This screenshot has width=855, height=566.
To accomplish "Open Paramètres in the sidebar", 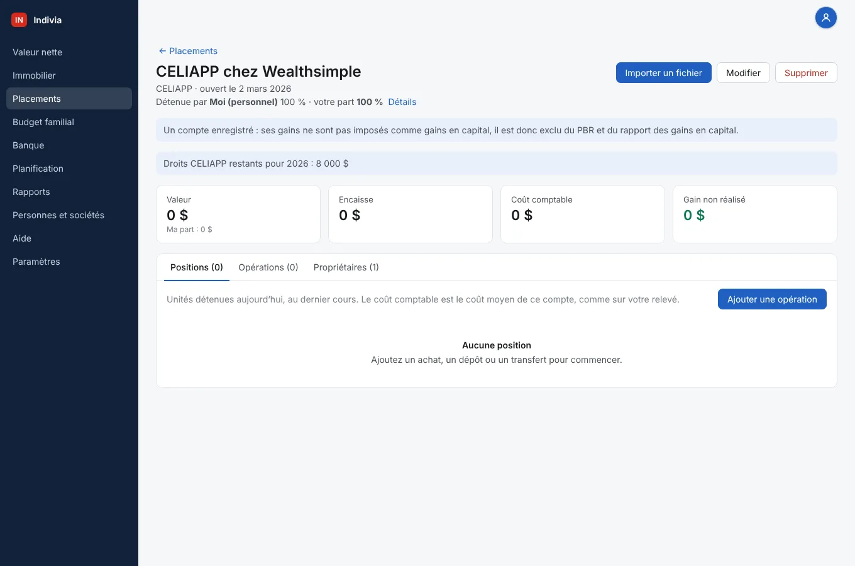I will click(69, 262).
